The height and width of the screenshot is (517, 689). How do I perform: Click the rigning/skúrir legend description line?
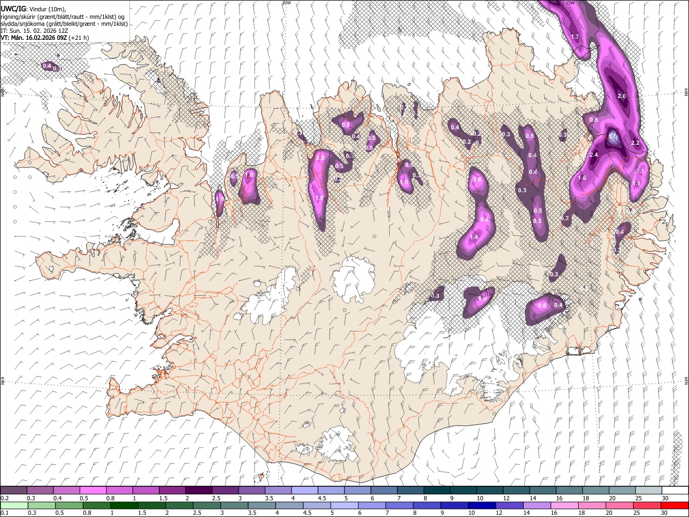(x=63, y=17)
